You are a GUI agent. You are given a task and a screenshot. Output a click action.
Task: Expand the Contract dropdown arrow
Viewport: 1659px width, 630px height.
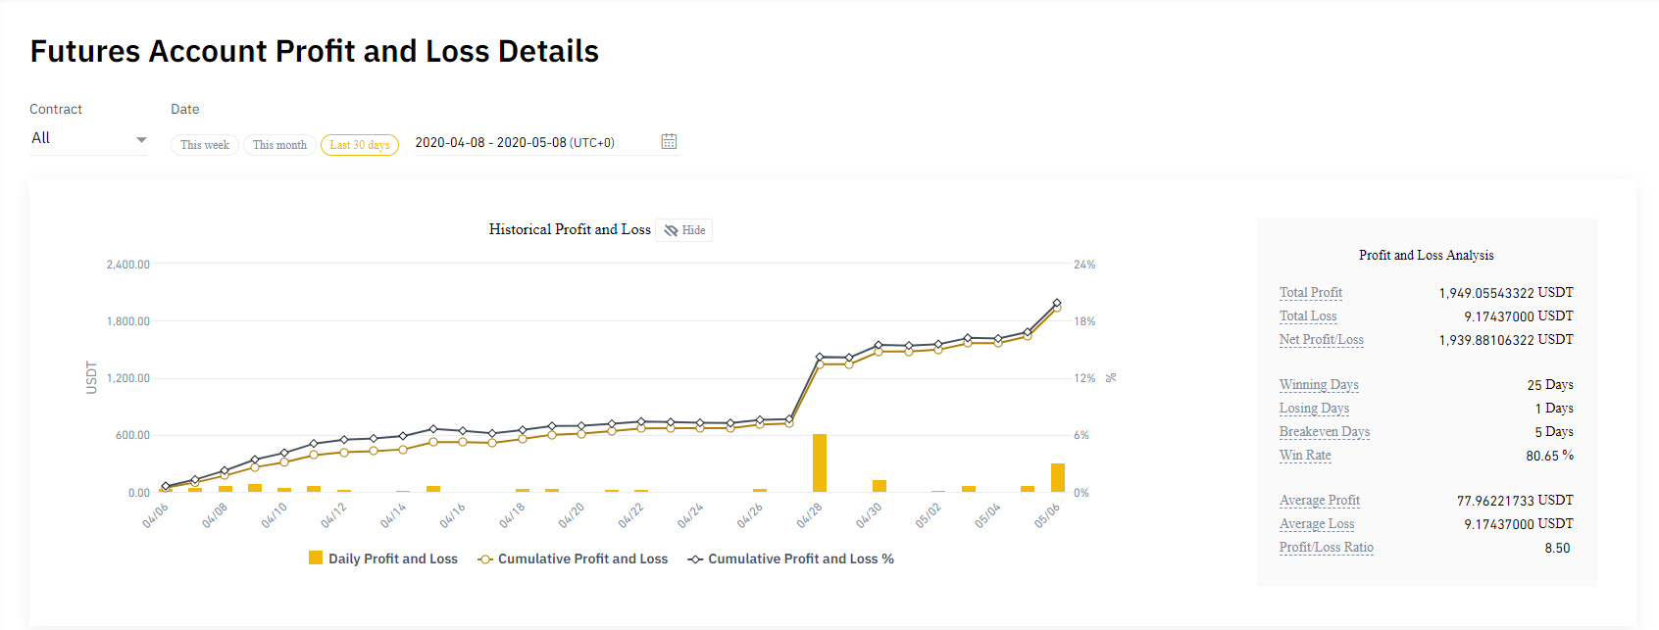[x=141, y=140]
